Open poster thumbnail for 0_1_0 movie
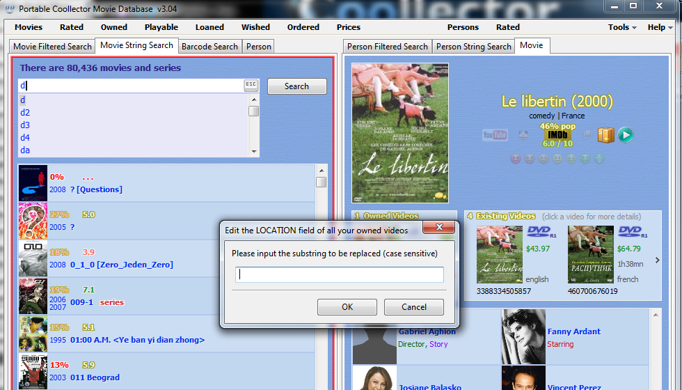 [33, 258]
